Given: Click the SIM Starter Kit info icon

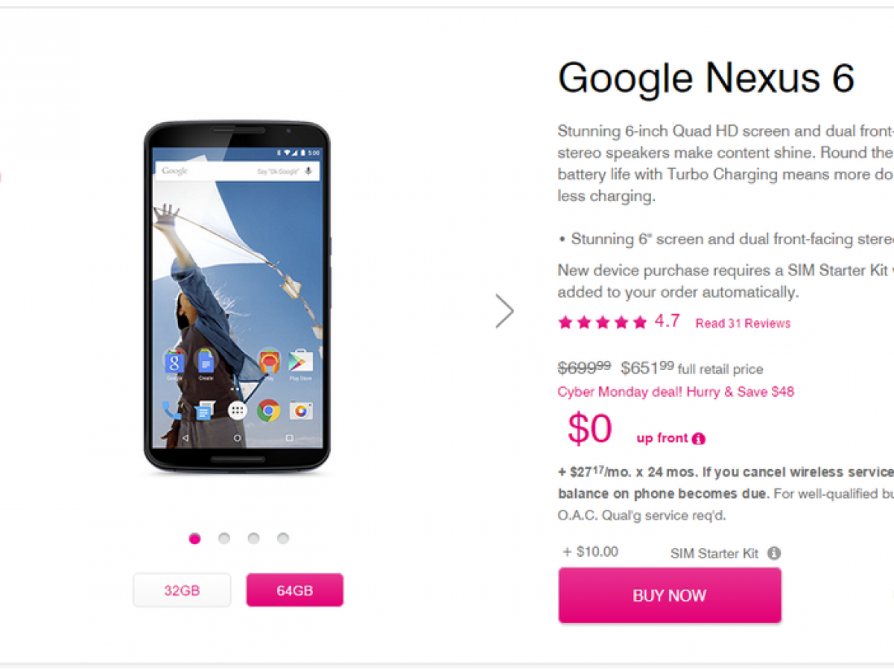Looking at the screenshot, I should [x=774, y=553].
